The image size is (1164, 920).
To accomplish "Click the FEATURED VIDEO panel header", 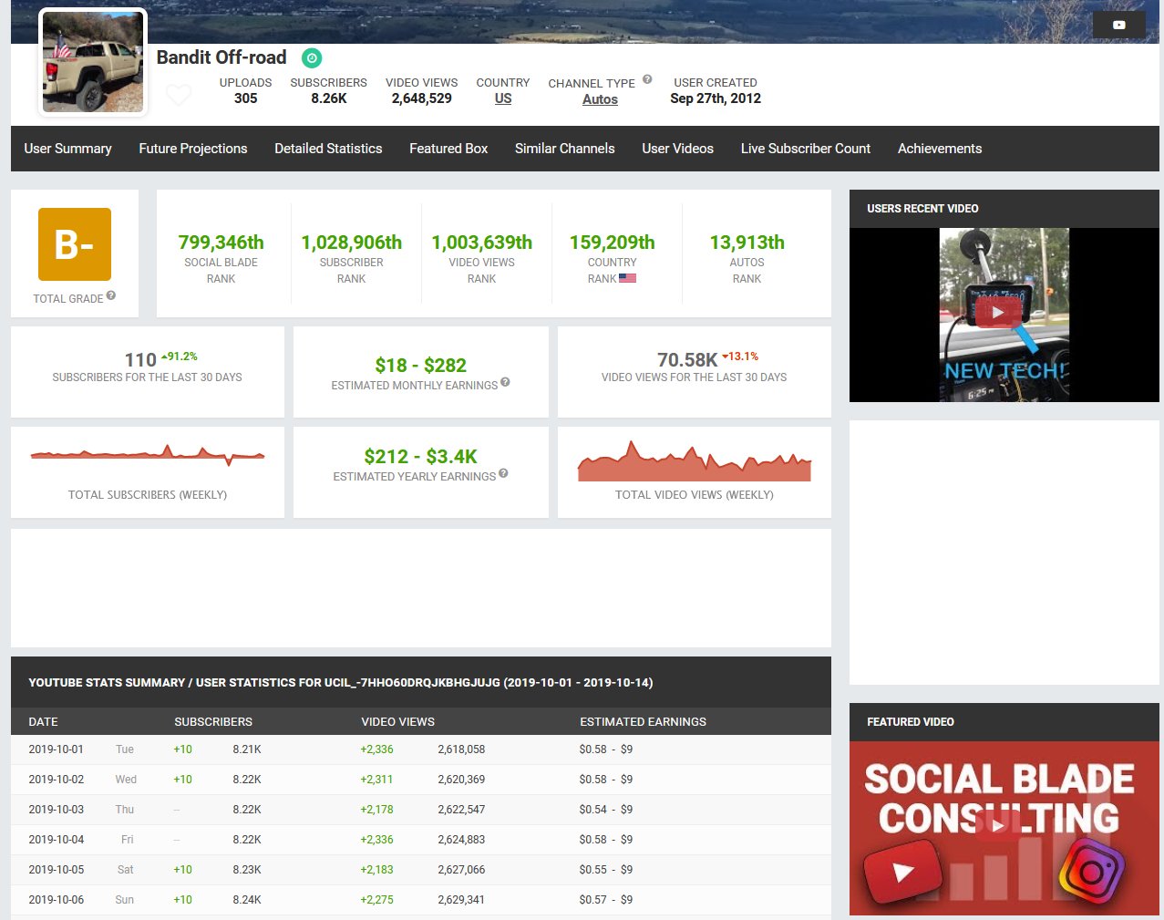I will click(x=1004, y=722).
